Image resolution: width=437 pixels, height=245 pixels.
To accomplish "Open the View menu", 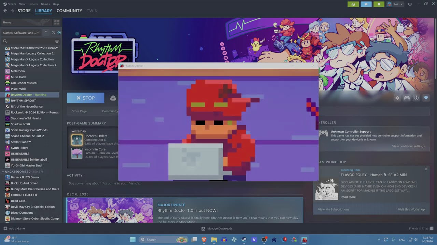I will click(x=22, y=4).
